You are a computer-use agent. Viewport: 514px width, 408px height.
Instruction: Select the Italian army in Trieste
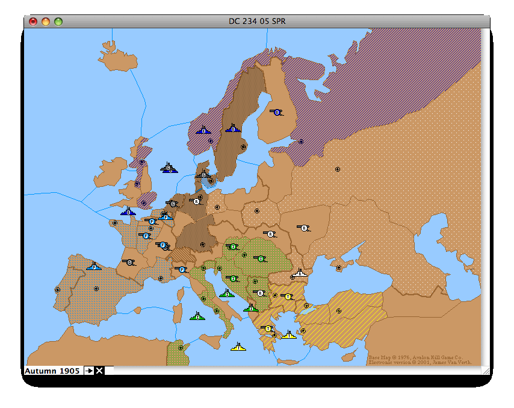[x=233, y=278]
